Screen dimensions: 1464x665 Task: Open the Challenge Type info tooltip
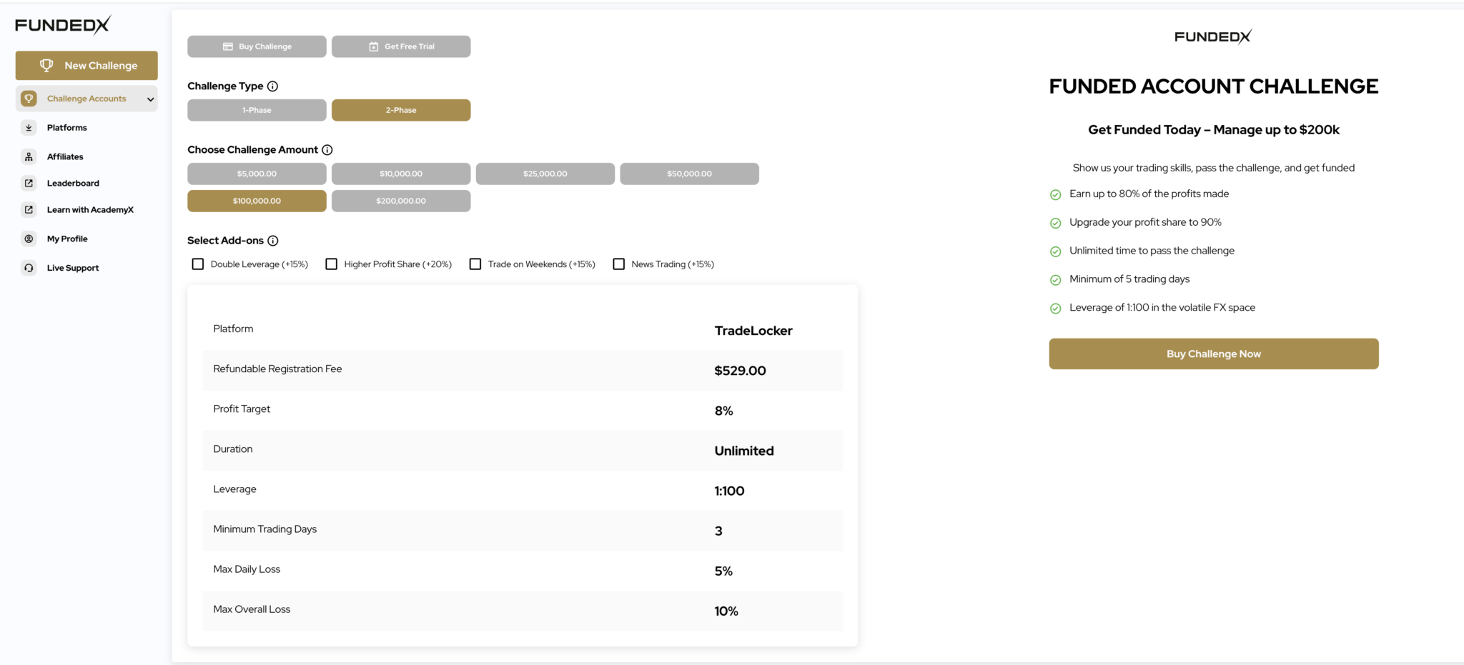click(x=274, y=86)
